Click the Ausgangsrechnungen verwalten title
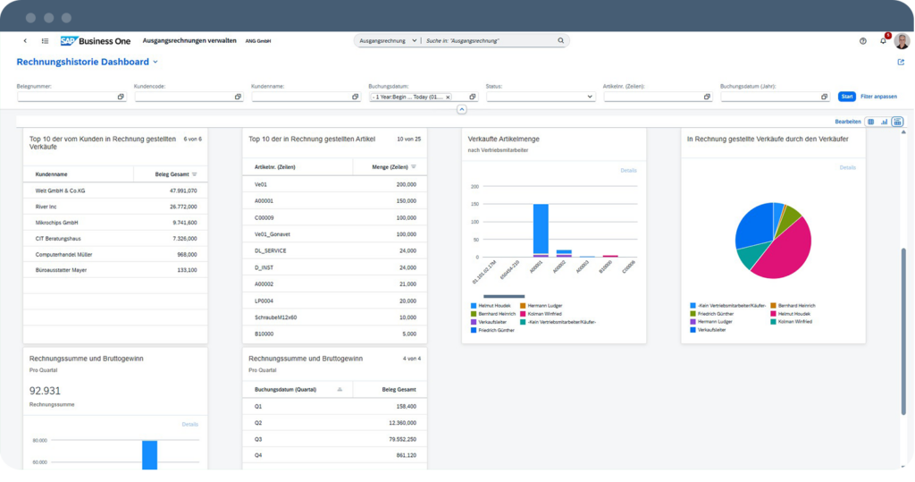Screen dimensions: 915x482 point(189,41)
